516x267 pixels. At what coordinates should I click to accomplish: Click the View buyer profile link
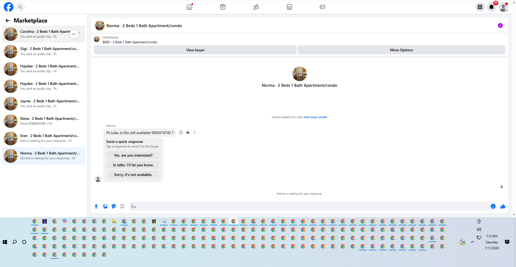[x=315, y=117]
